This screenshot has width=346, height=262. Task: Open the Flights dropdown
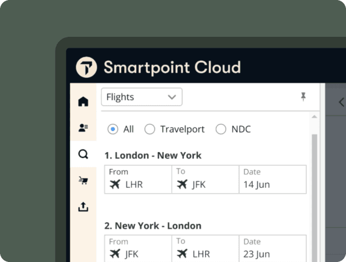click(142, 97)
